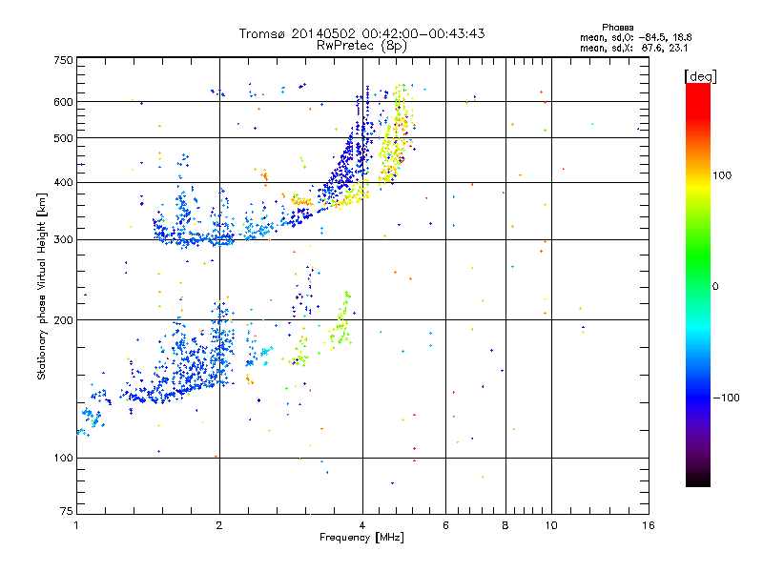This screenshot has height=572, width=763.
Task: Click the x-axis tick label "1"
Action: (x=76, y=525)
